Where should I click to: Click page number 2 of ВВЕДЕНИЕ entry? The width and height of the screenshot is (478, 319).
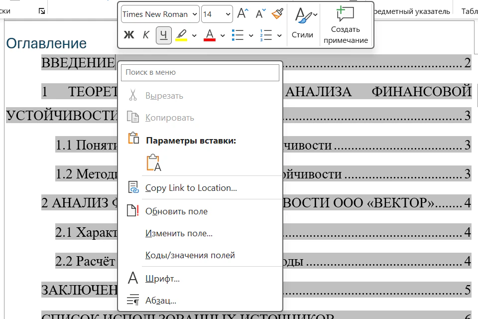(x=468, y=63)
